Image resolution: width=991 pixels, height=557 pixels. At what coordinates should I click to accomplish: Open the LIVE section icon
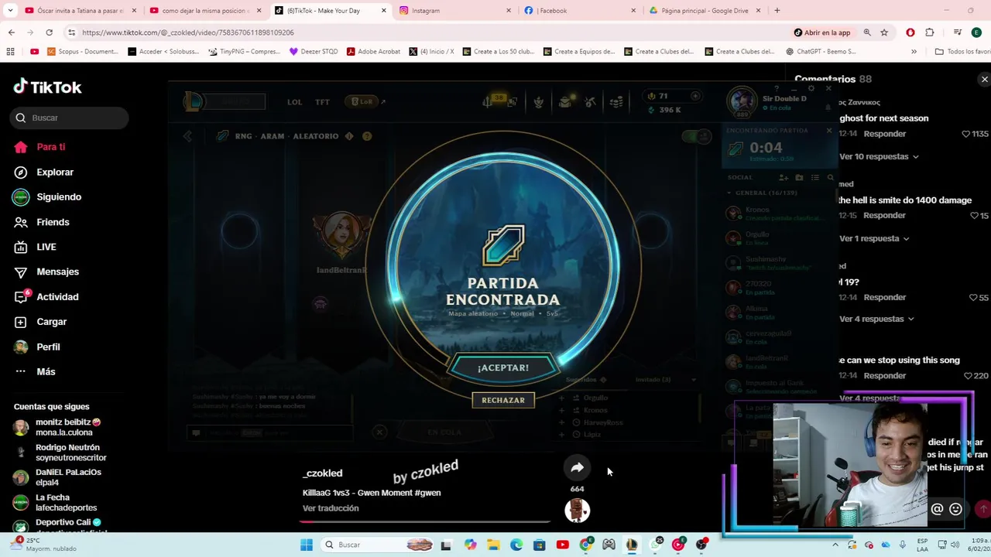21,247
